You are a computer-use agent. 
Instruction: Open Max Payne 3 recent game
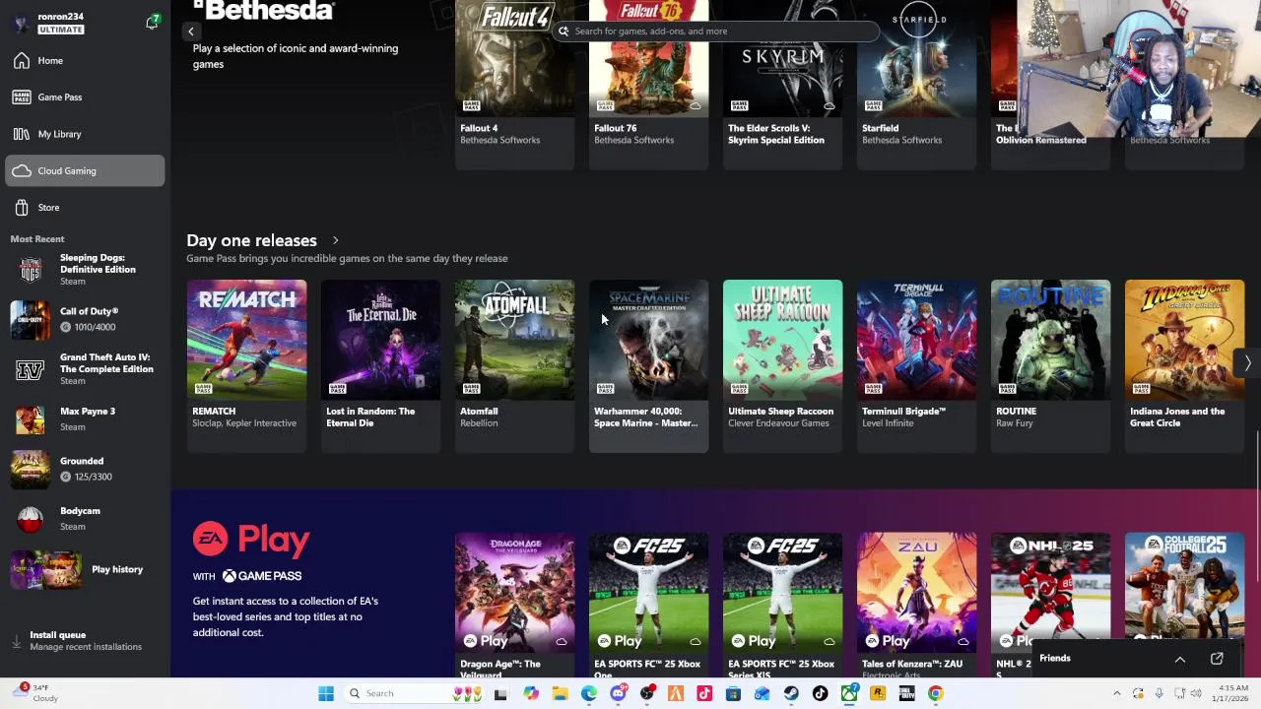pos(85,419)
